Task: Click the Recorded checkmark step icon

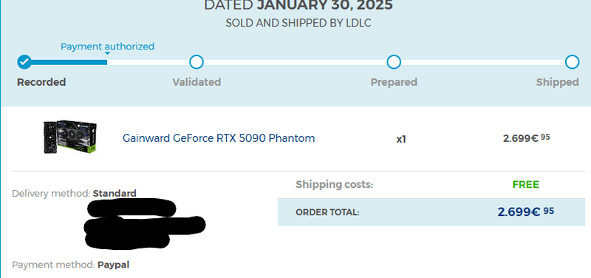Action: point(24,62)
